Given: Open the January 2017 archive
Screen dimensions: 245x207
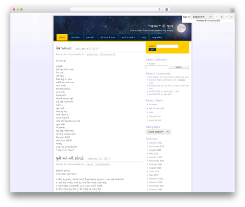Looking at the screenshot, I should (156, 143).
